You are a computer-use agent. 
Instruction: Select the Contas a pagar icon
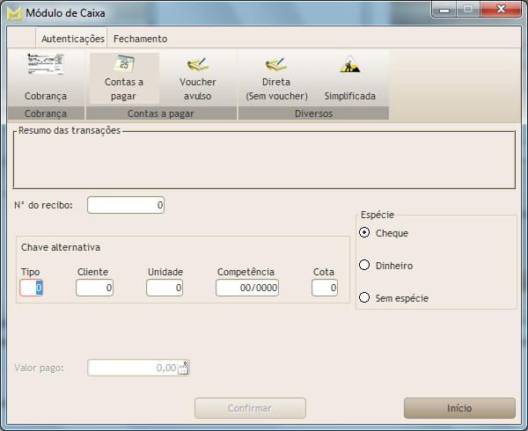pos(124,77)
